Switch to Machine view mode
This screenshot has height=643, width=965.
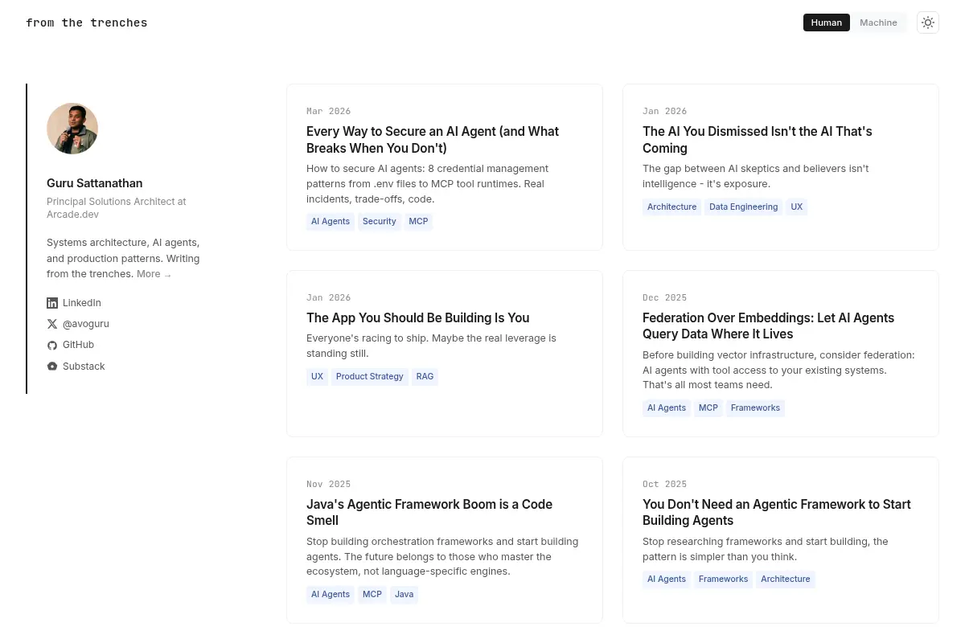pos(878,23)
